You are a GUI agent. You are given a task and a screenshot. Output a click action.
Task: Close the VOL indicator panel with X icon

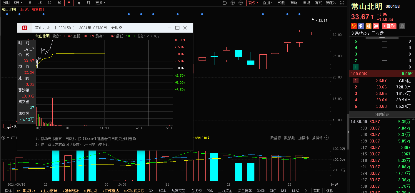pos(326,138)
